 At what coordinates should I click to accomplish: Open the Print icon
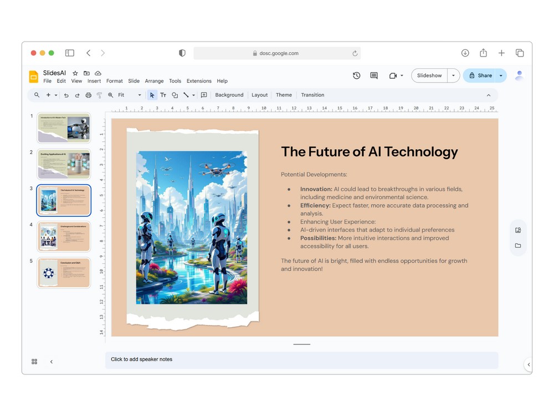(x=89, y=95)
